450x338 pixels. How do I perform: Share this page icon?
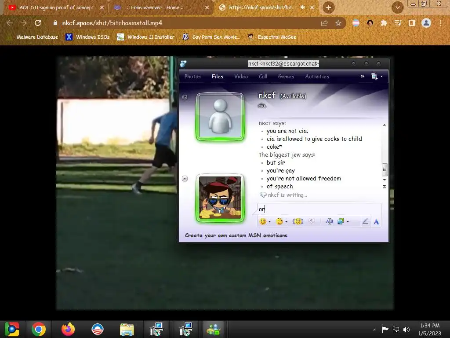(324, 23)
